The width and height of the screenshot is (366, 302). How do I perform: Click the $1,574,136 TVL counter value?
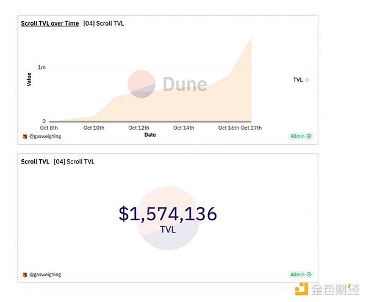point(167,214)
